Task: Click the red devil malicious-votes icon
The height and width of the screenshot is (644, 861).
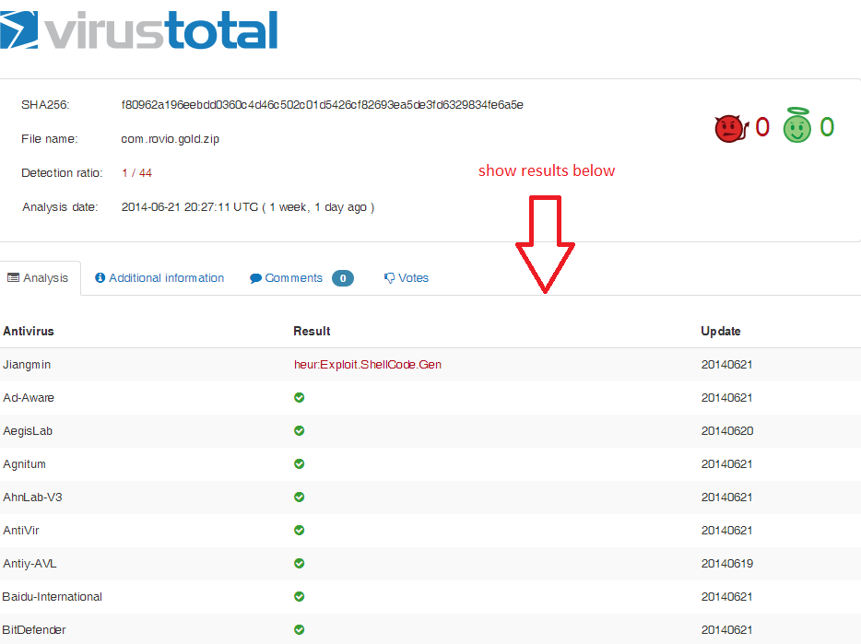Action: point(727,126)
